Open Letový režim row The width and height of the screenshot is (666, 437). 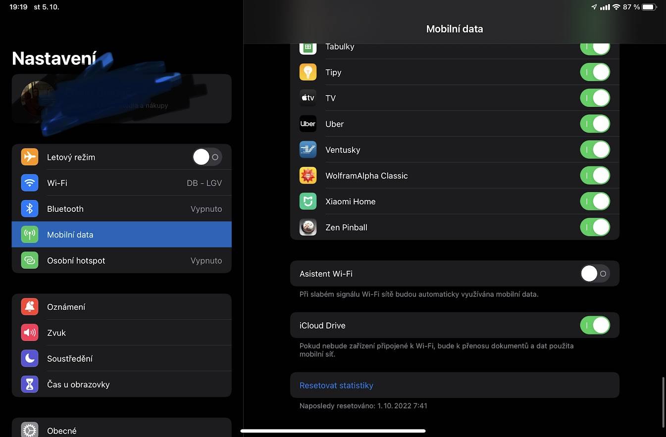coord(121,157)
